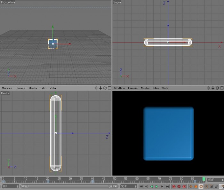
Task: Play the animation forwards
Action: 157,186
